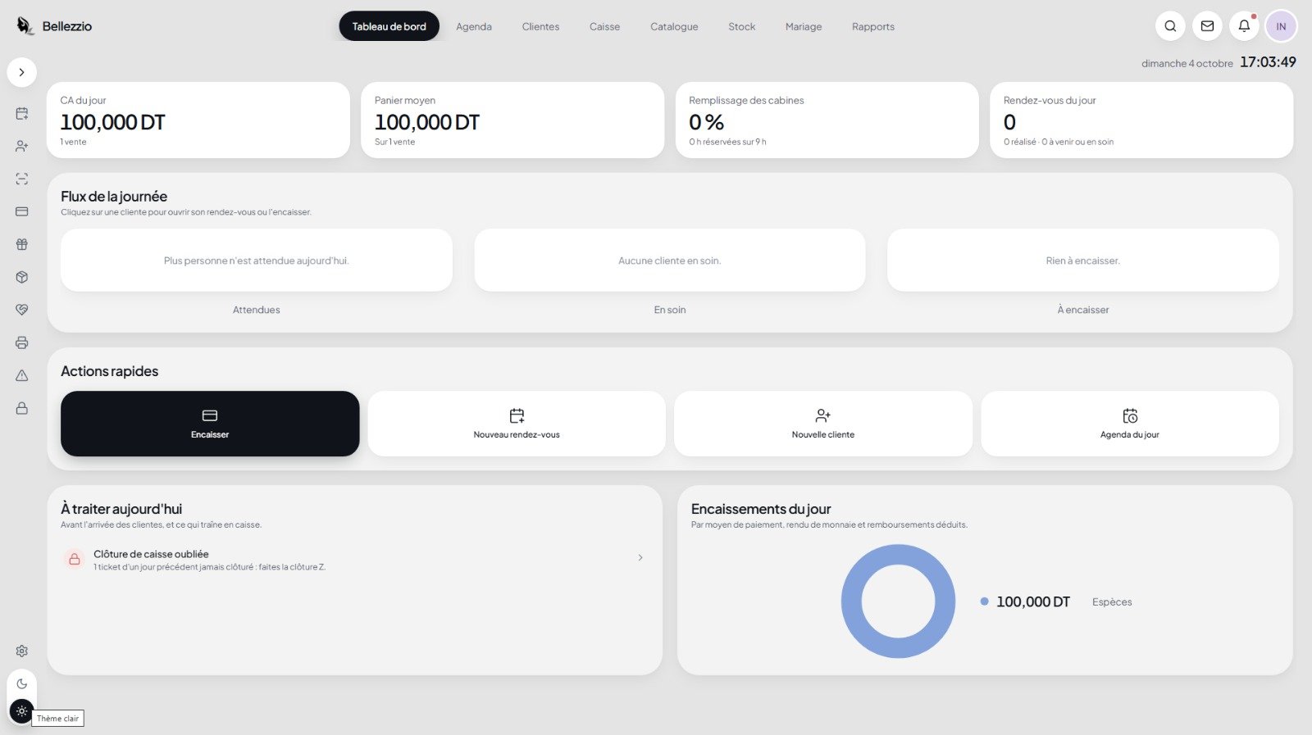Viewport: 1312px width, 735px height.
Task: Switch to dark theme moon toggle
Action: [x=22, y=683]
